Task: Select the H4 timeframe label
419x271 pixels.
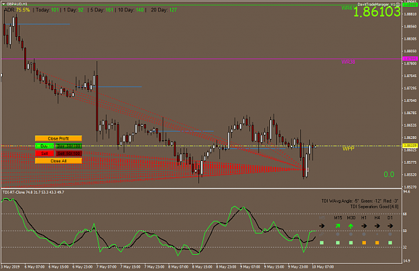Action: point(377,218)
